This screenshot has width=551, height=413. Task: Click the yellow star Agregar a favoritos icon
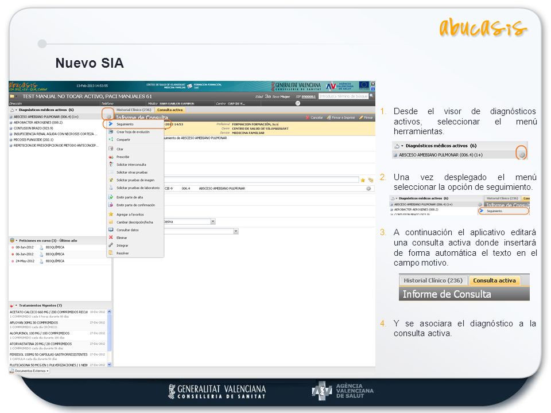(111, 214)
